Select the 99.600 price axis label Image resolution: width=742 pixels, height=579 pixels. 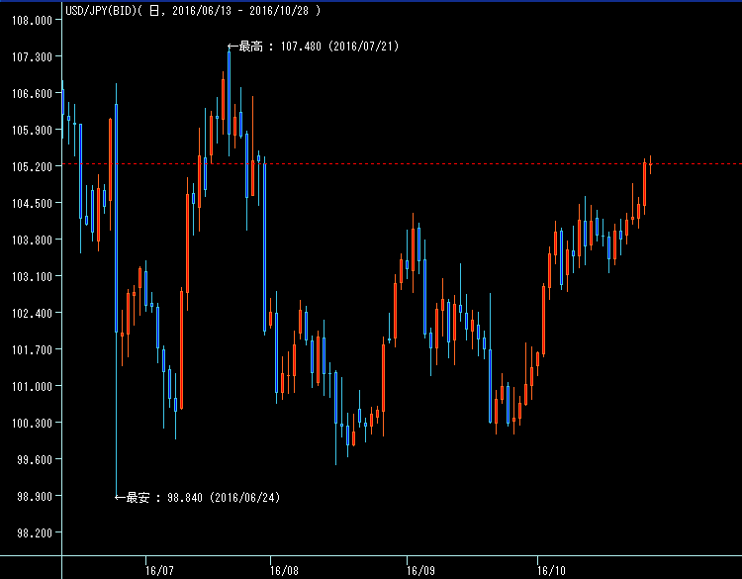pyautogui.click(x=35, y=459)
